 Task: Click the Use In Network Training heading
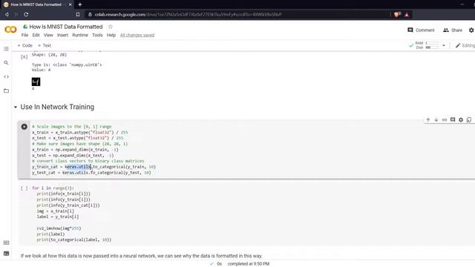pos(57,107)
